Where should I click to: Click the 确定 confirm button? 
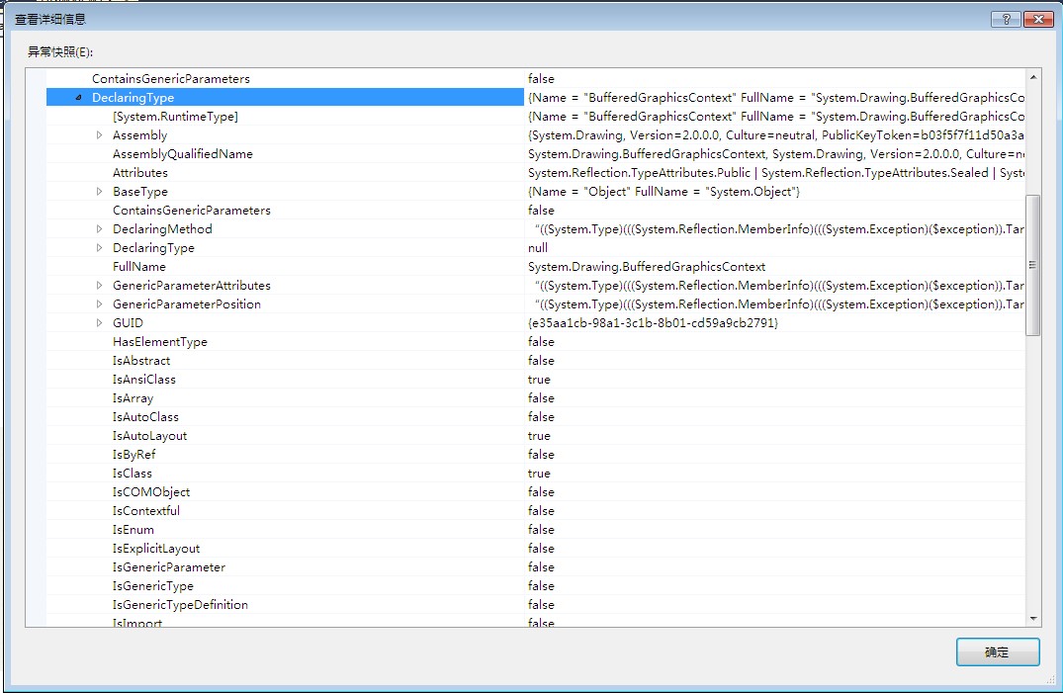coord(997,652)
